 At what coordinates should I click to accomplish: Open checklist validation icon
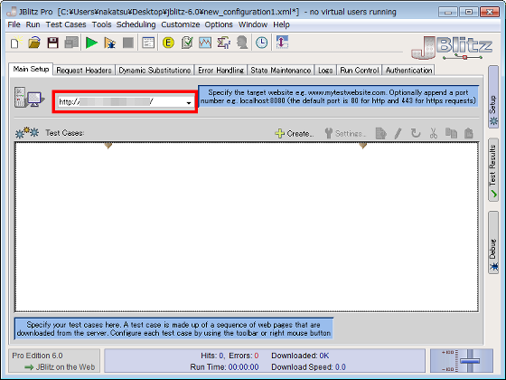point(187,43)
